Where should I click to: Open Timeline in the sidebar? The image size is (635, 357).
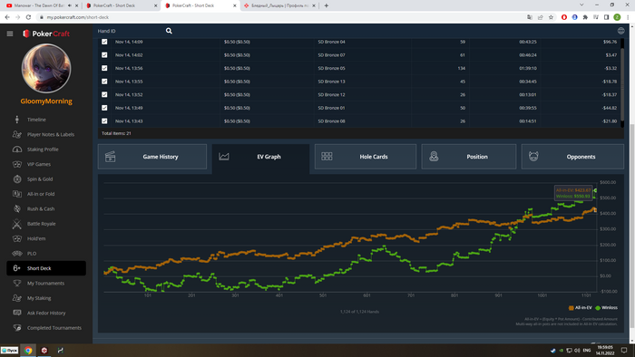coord(36,120)
